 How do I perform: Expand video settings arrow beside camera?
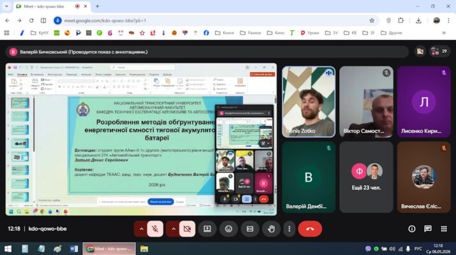tap(173, 229)
